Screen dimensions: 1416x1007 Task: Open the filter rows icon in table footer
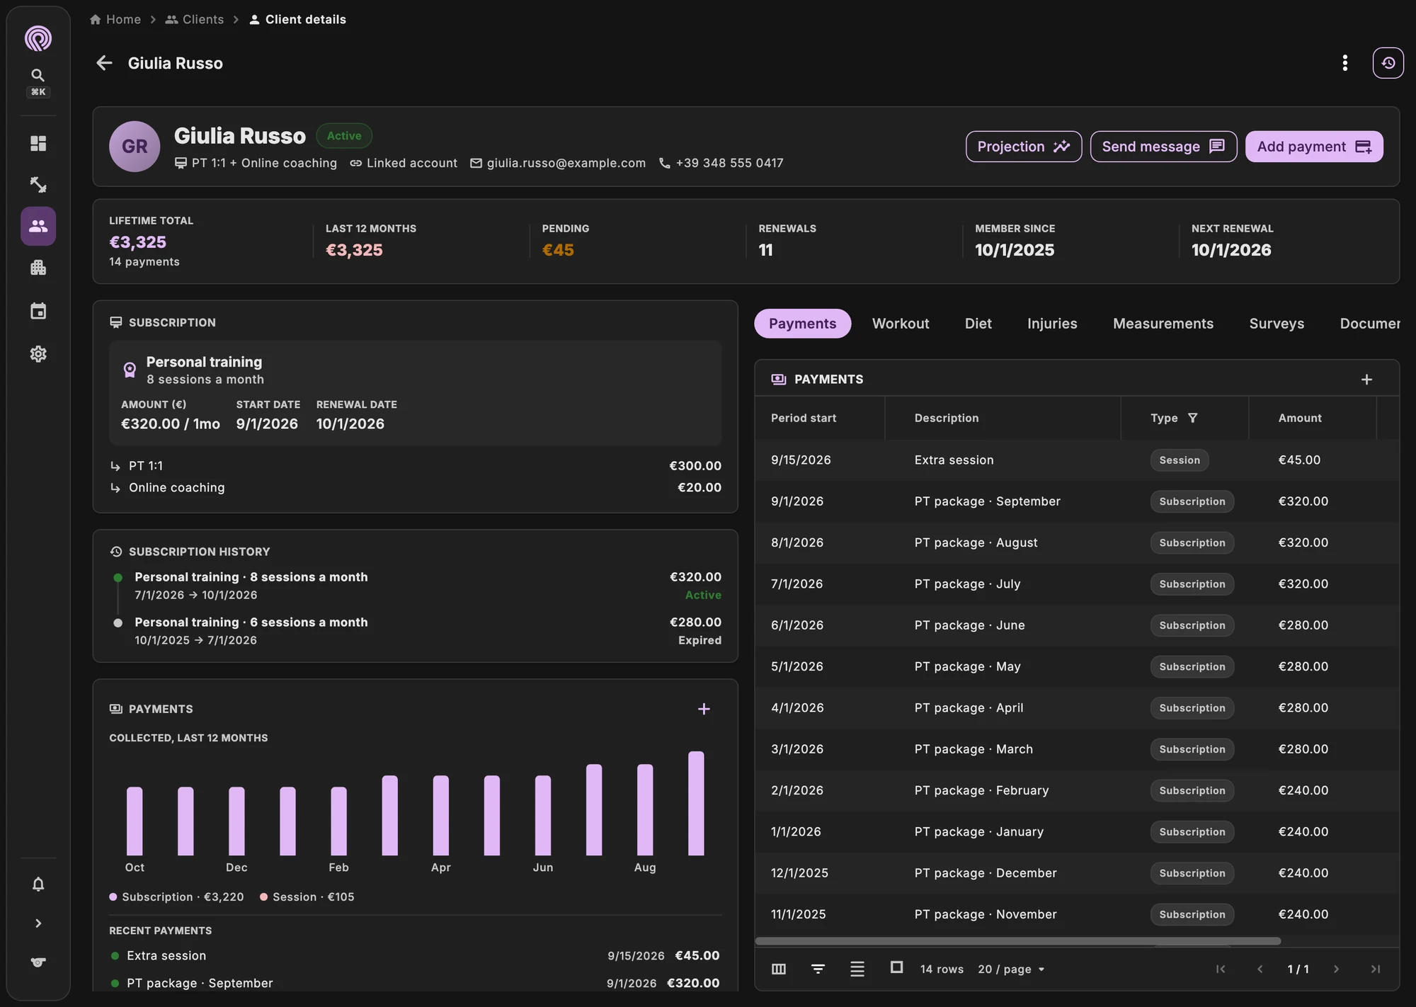[818, 969]
